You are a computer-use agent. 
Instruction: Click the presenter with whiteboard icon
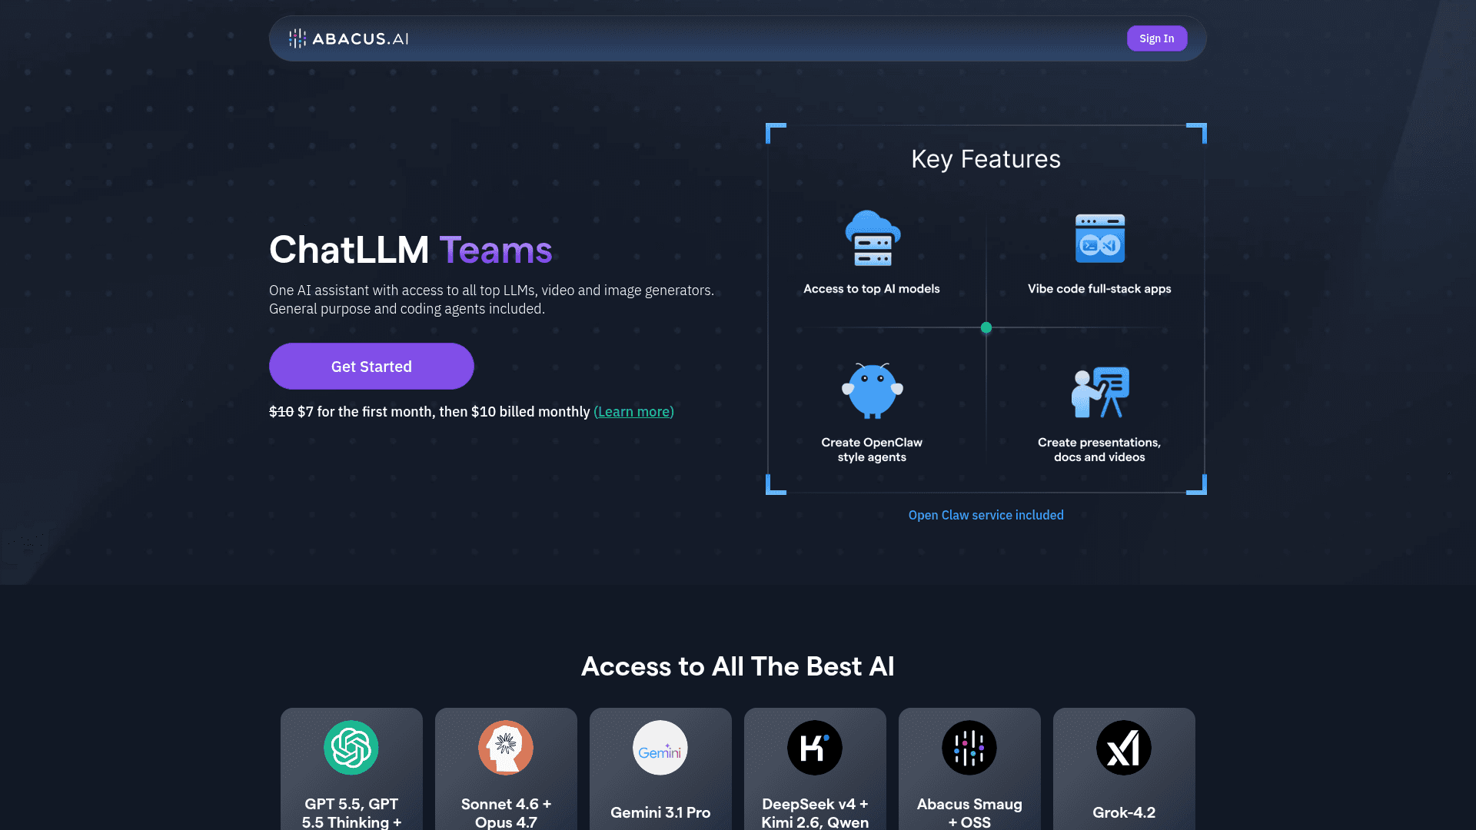pos(1100,392)
